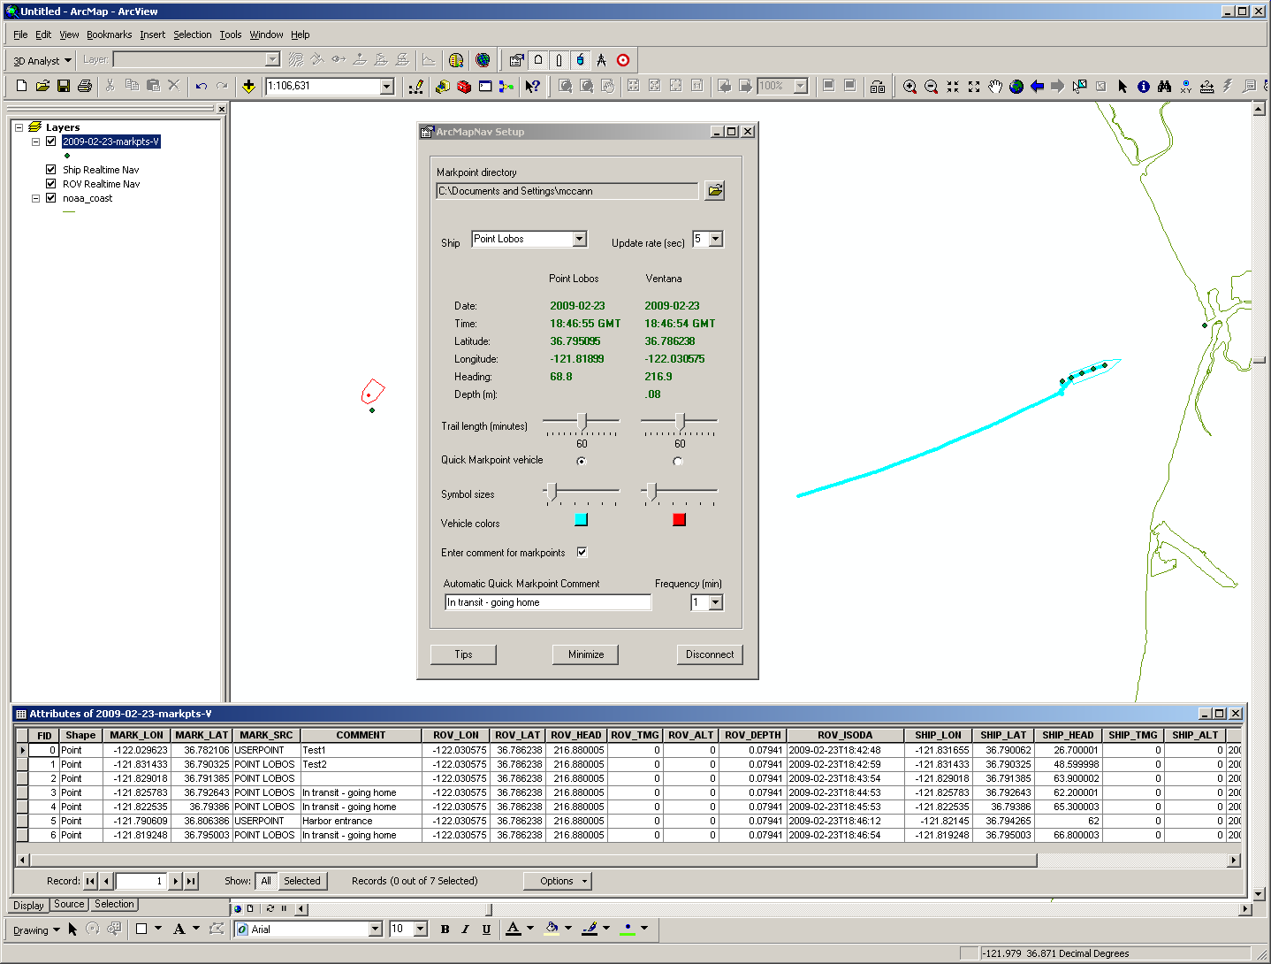
Task: Open the Ship dropdown showing Point Lobos
Action: pos(579,239)
